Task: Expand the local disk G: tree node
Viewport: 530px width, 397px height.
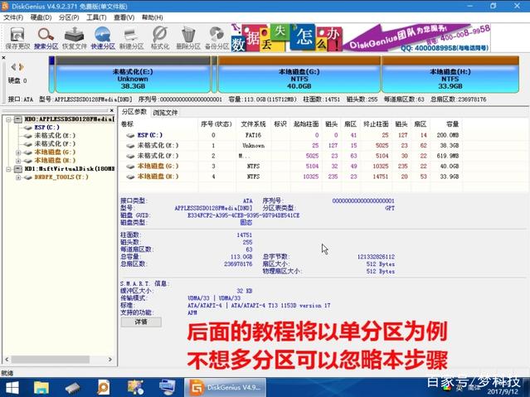Action: pos(18,153)
